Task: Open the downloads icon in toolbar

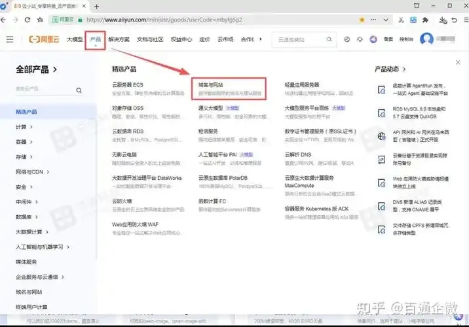Action: coord(443,20)
